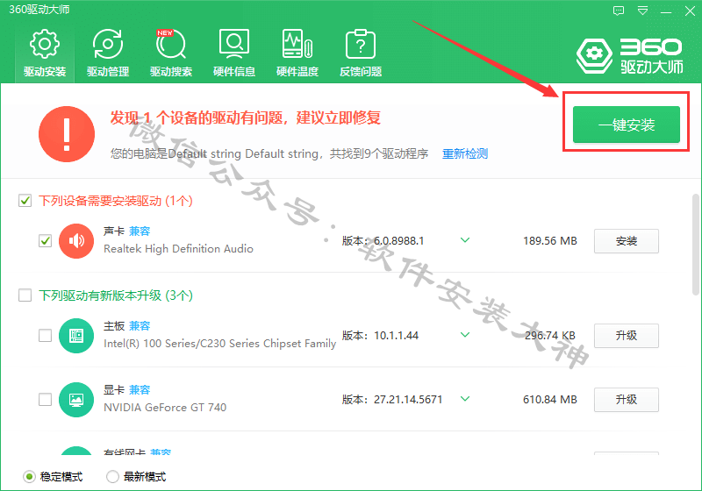This screenshot has width=702, height=491.
Task: Click 升级 button for NVIDIA GeForce
Action: tap(627, 399)
